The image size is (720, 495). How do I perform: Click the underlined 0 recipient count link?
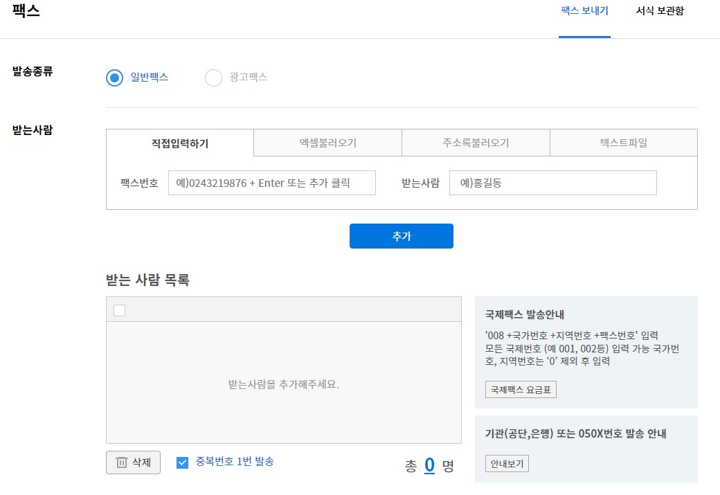pyautogui.click(x=429, y=466)
